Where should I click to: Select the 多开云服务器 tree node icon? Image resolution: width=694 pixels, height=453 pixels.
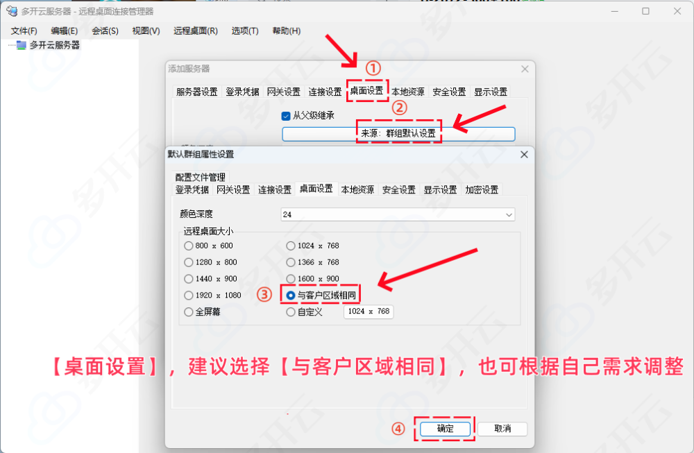[22, 45]
